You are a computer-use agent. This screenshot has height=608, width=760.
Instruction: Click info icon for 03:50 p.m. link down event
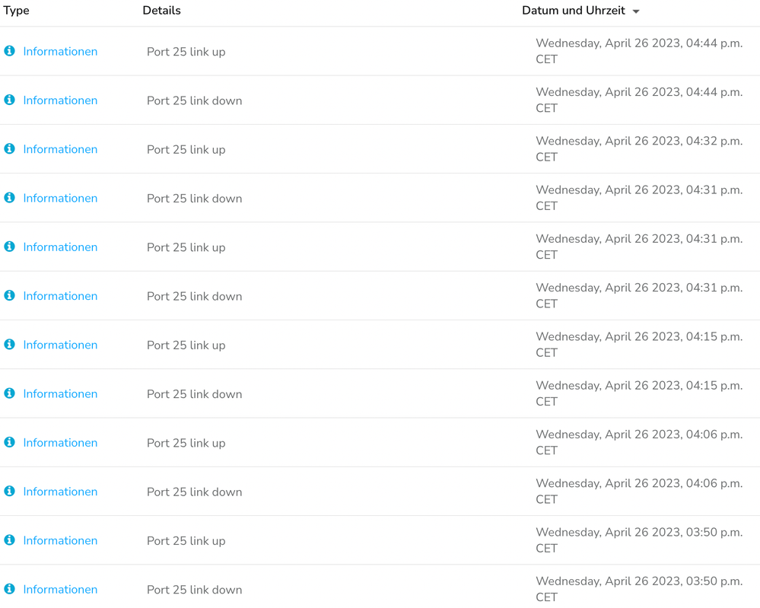click(x=9, y=589)
